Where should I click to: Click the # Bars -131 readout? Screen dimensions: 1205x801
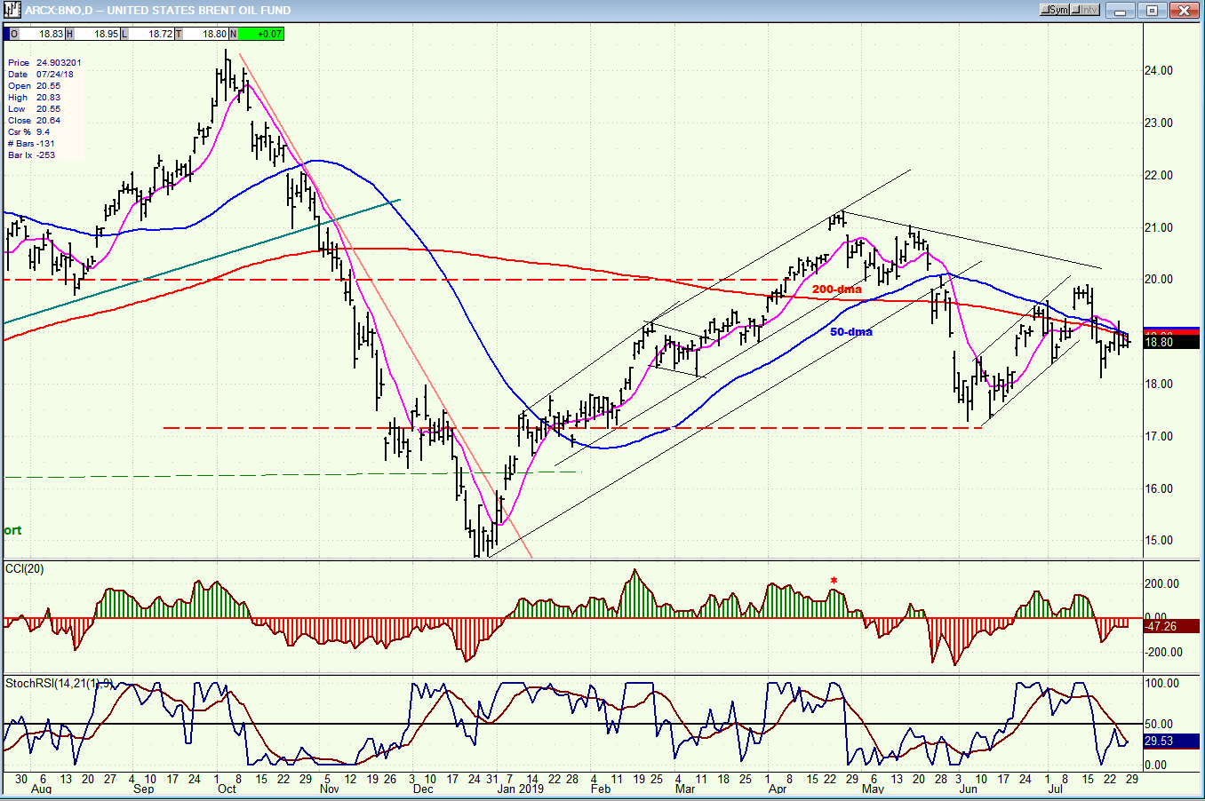[31, 144]
